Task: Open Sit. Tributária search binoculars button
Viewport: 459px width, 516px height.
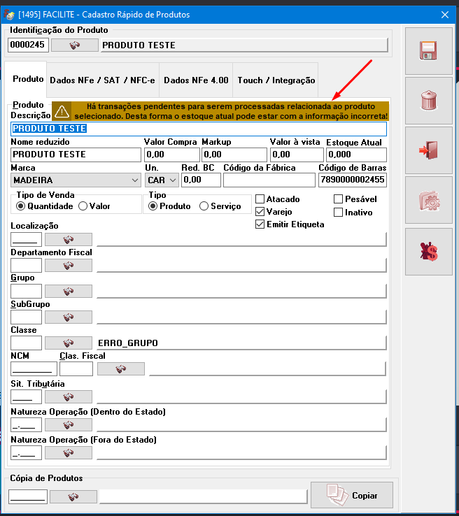Action: pyautogui.click(x=69, y=396)
